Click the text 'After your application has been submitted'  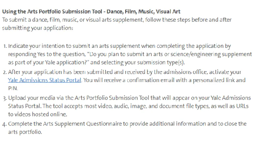pyautogui.click(x=61, y=72)
